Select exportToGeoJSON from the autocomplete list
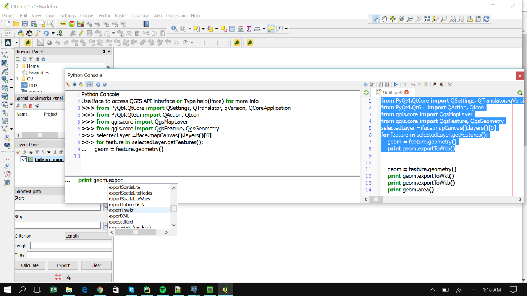Image resolution: width=527 pixels, height=296 pixels. point(126,204)
